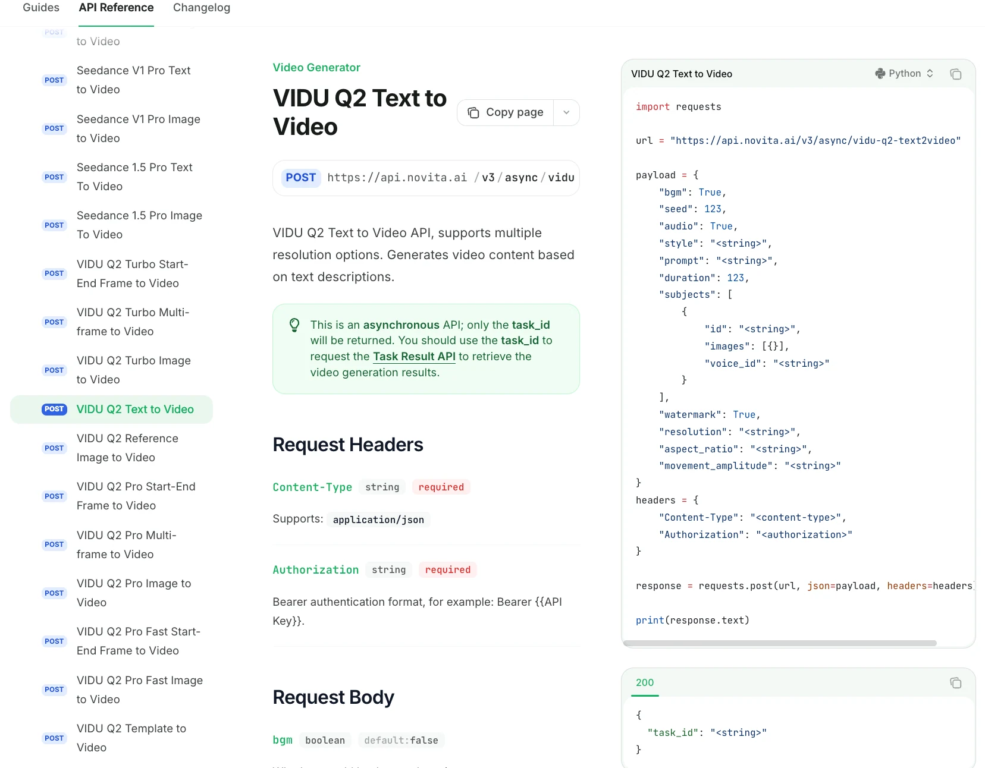Select the 200 response tab
The image size is (985, 768).
click(x=645, y=682)
